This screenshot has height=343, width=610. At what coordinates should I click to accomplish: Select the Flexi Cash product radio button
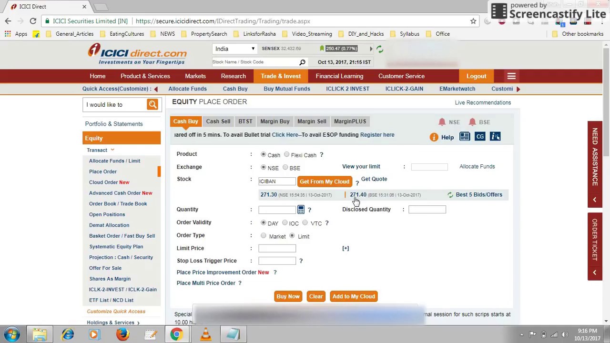click(x=286, y=154)
